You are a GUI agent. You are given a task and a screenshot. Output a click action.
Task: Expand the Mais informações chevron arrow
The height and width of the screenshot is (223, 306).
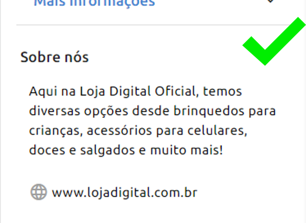click(270, 1)
